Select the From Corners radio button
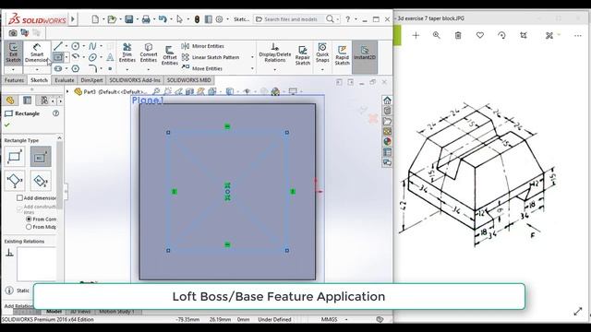Image resolution: width=591 pixels, height=332 pixels. (29, 219)
